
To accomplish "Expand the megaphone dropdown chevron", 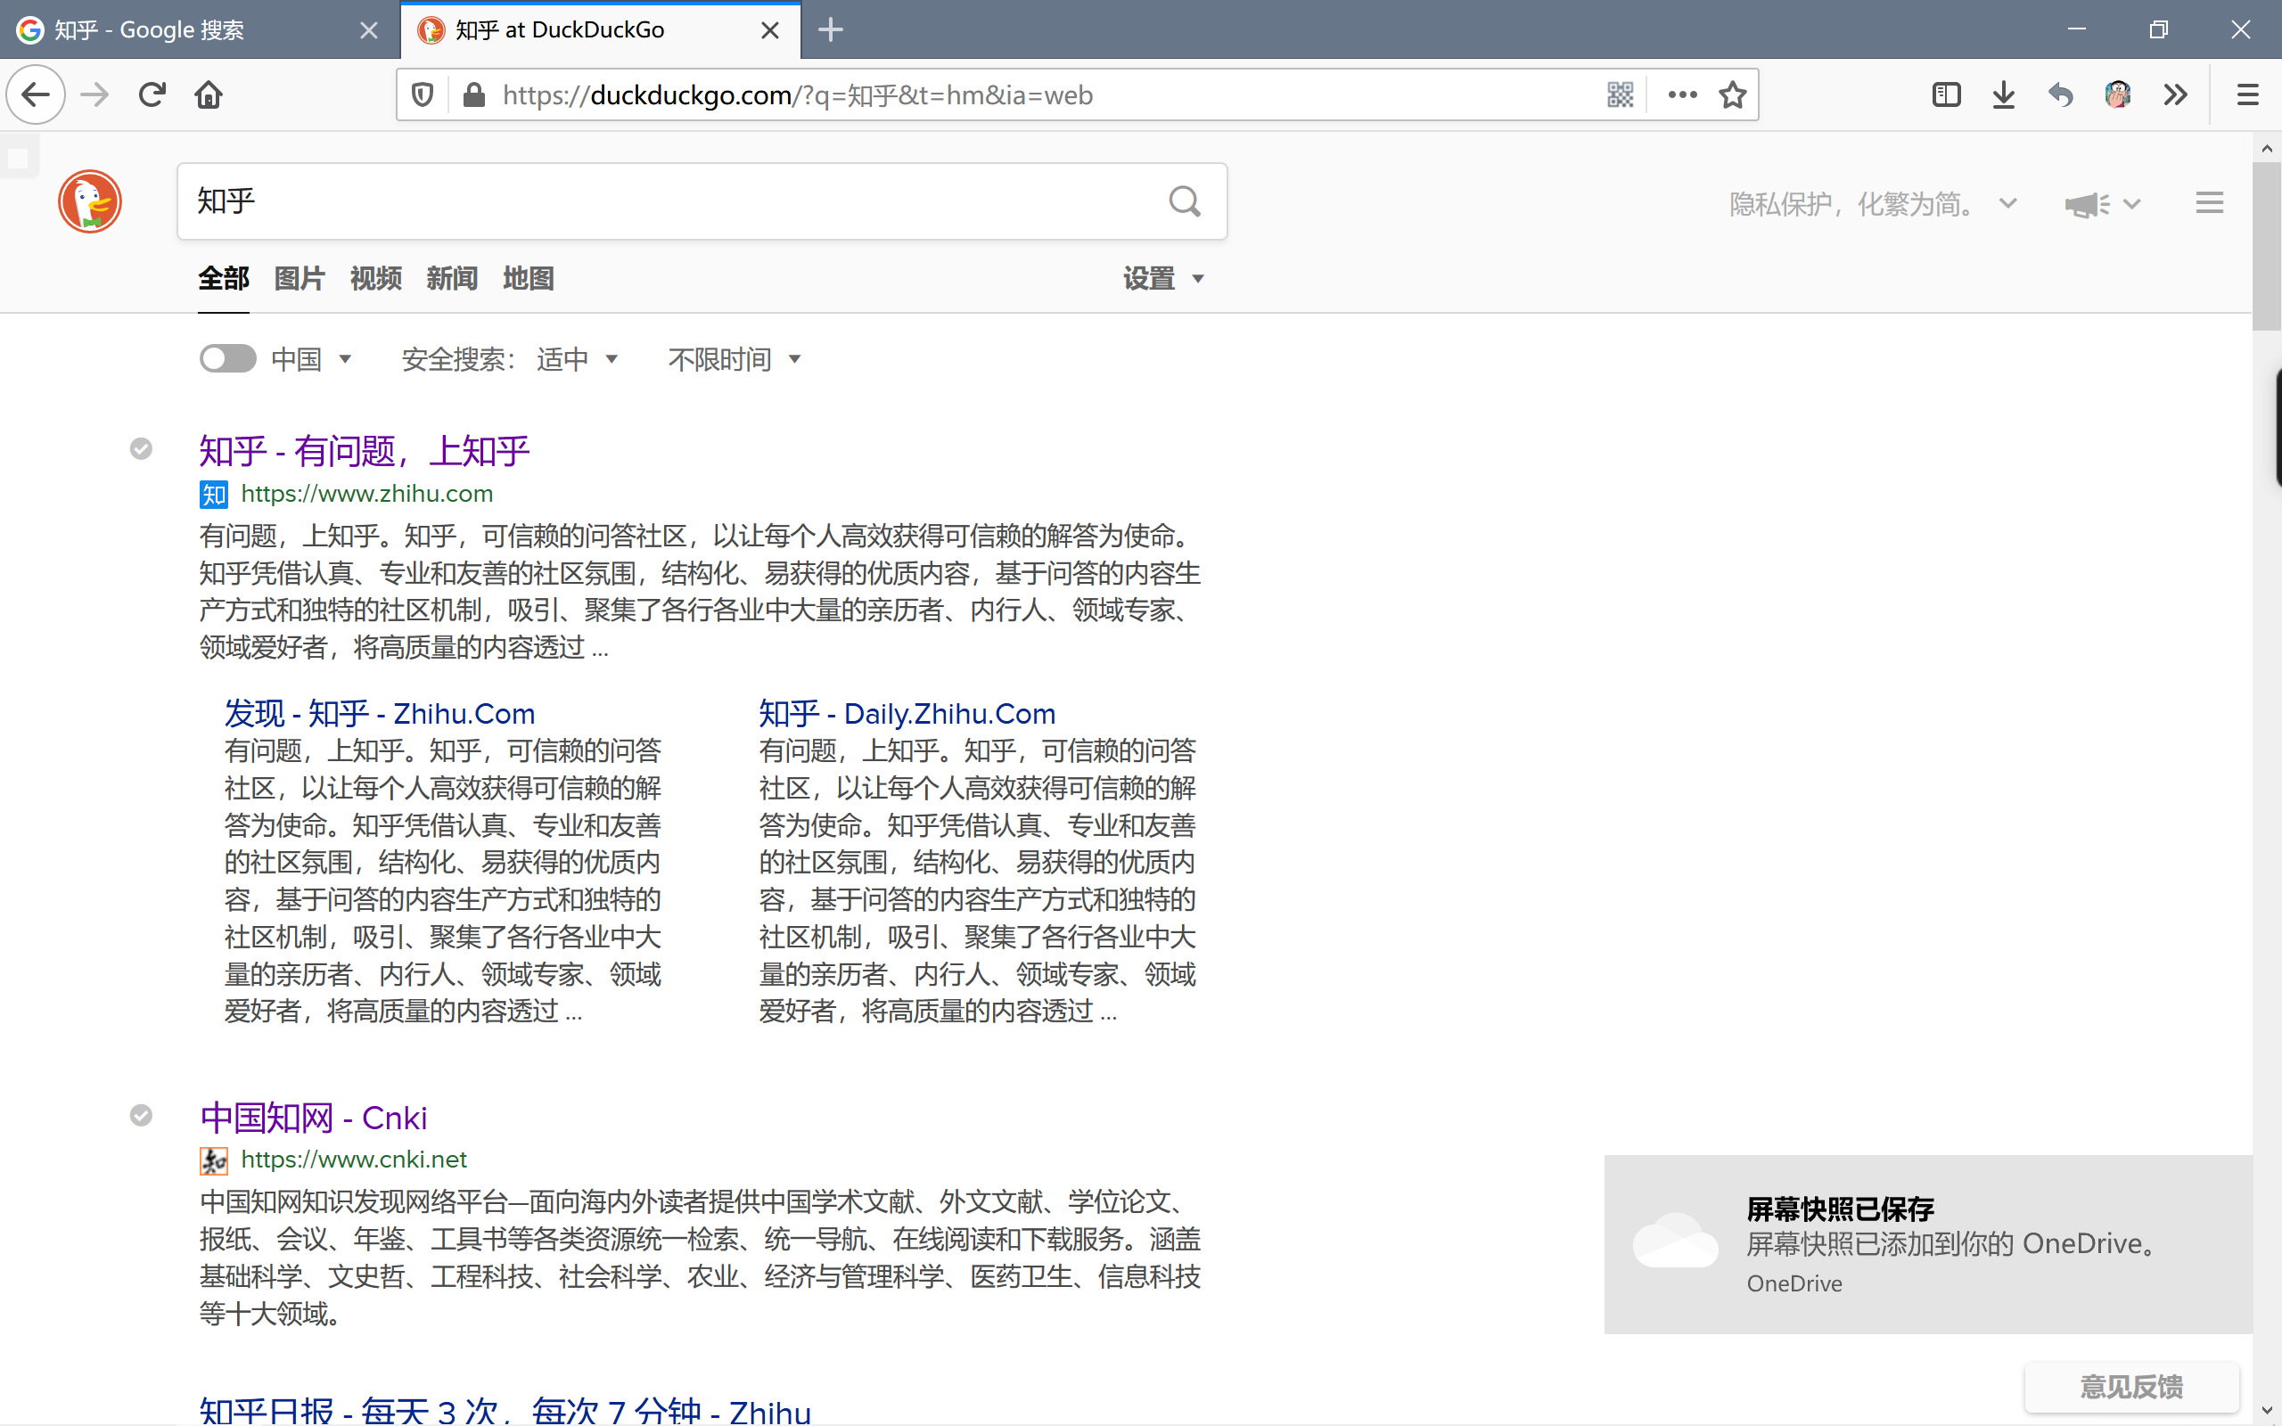I will (x=2131, y=204).
